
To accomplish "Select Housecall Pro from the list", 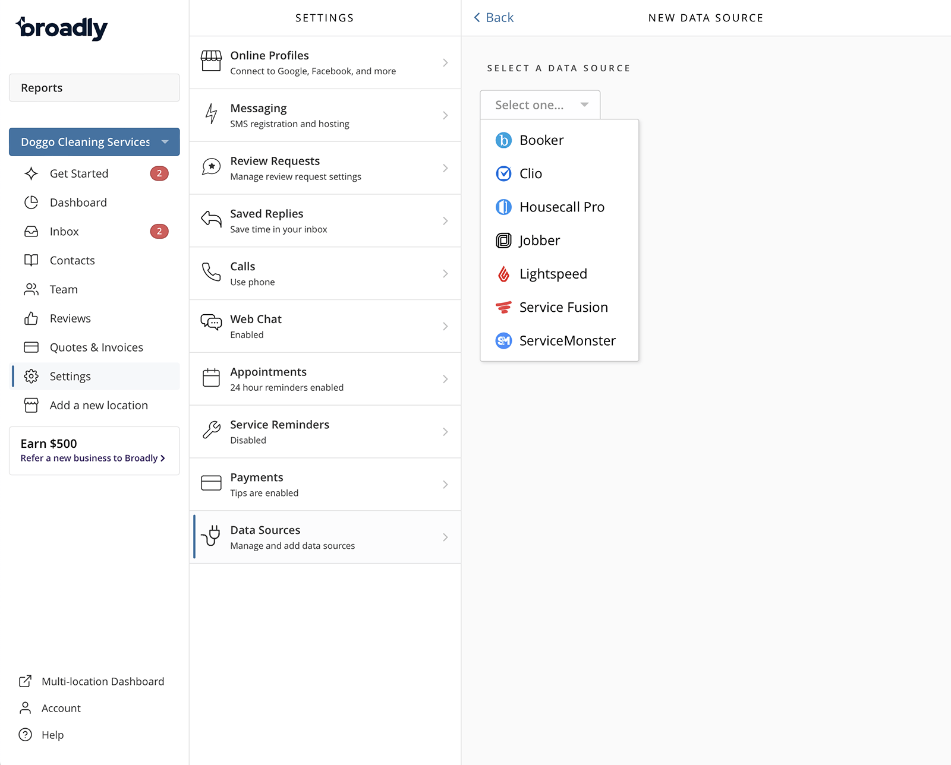I will click(559, 207).
